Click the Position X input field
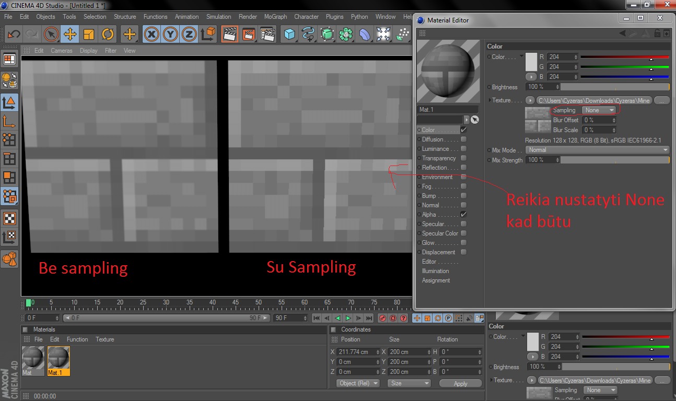Image resolution: width=676 pixels, height=401 pixels. tap(358, 352)
